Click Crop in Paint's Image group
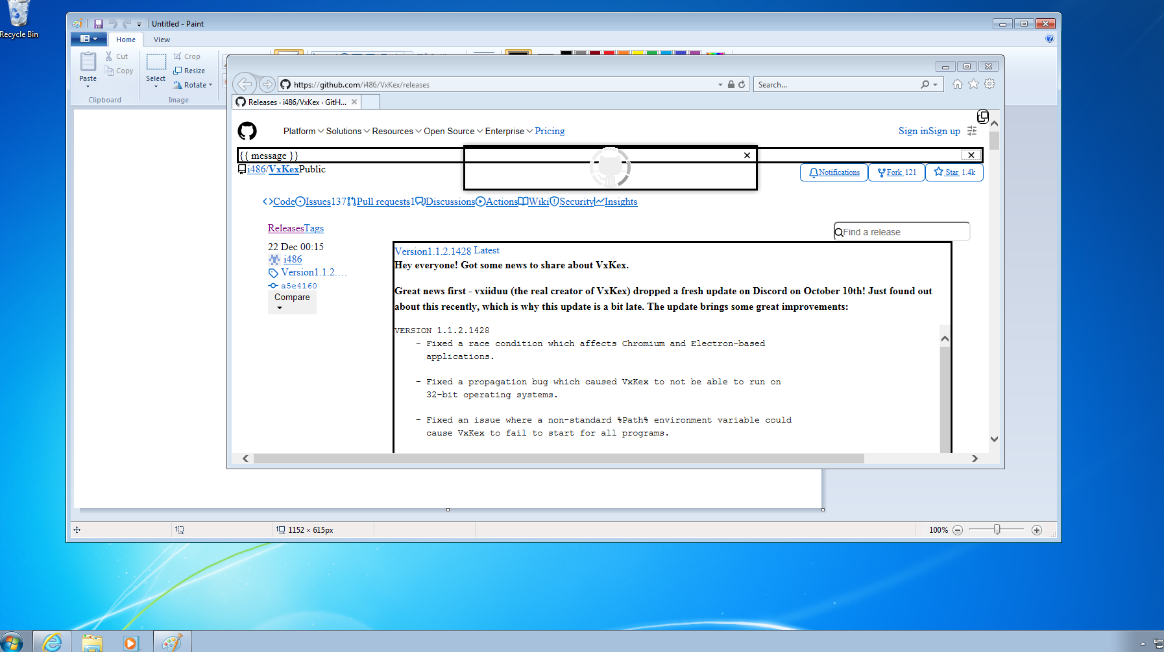 (187, 56)
